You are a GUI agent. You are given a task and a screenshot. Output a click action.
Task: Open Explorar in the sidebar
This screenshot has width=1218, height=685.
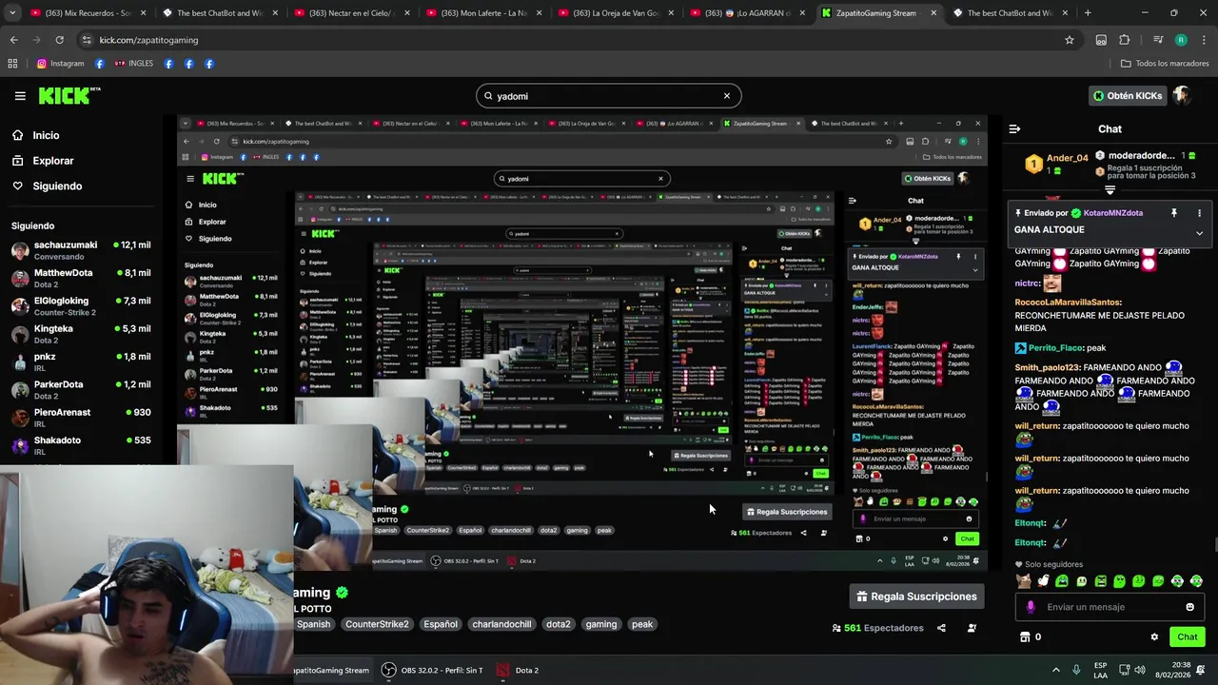click(x=53, y=161)
